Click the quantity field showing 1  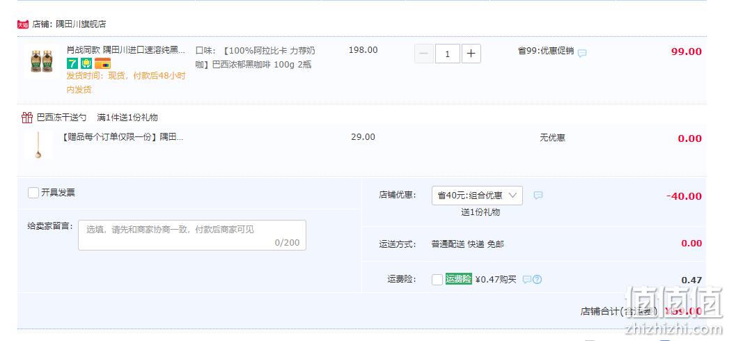coord(447,54)
